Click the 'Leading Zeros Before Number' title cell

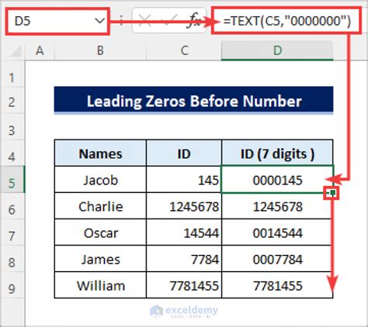(194, 101)
